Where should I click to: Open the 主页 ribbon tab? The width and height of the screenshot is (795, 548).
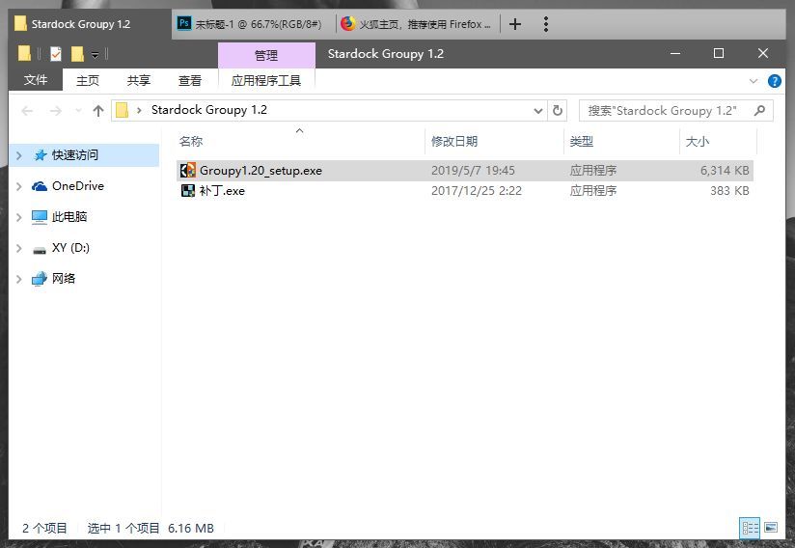click(88, 80)
